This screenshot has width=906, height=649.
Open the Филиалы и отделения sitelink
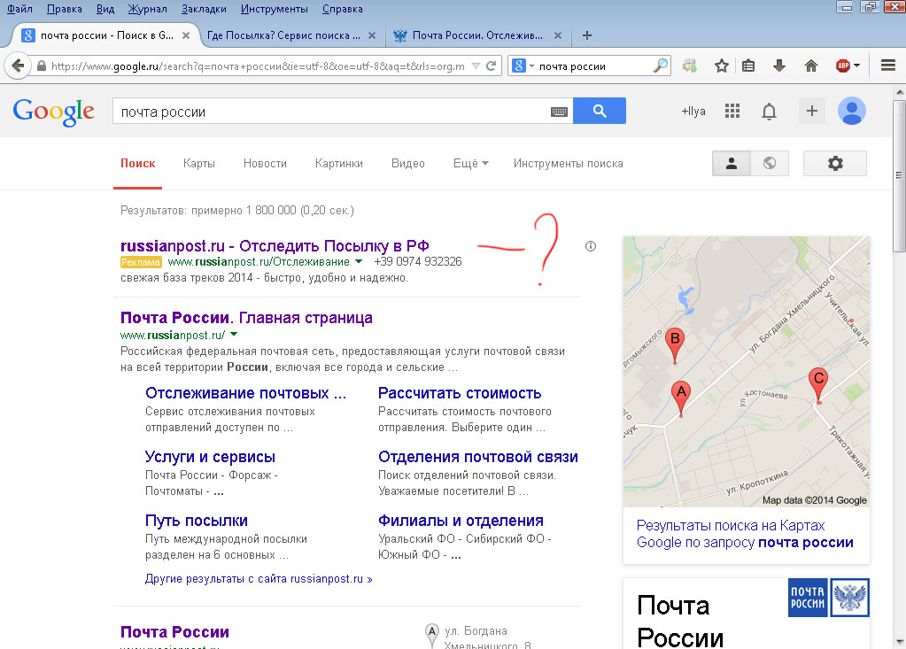[x=461, y=521]
